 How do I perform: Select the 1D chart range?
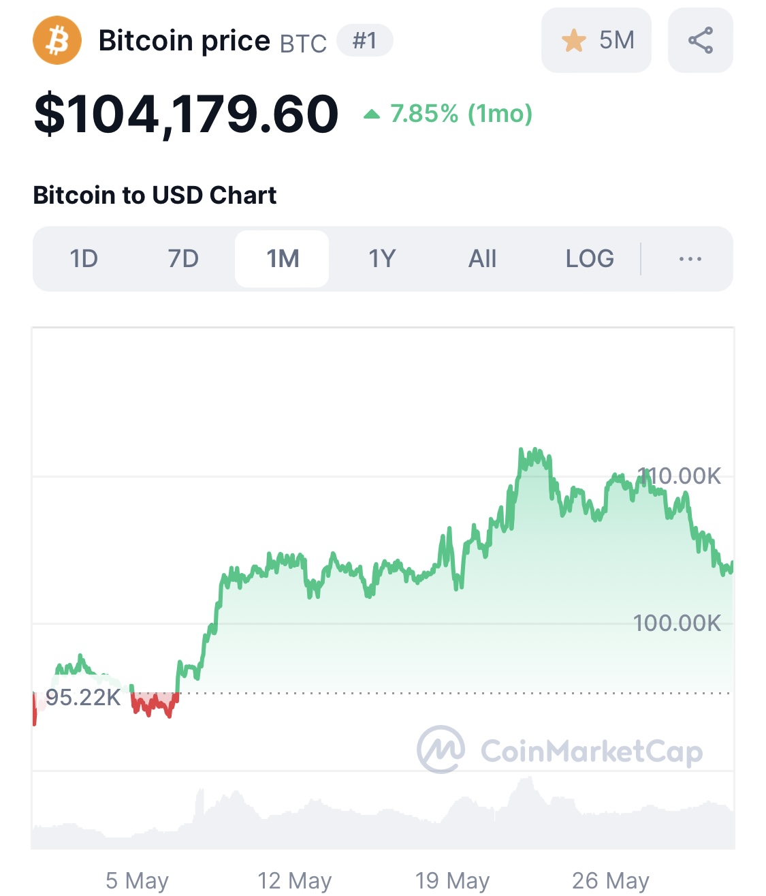(84, 259)
